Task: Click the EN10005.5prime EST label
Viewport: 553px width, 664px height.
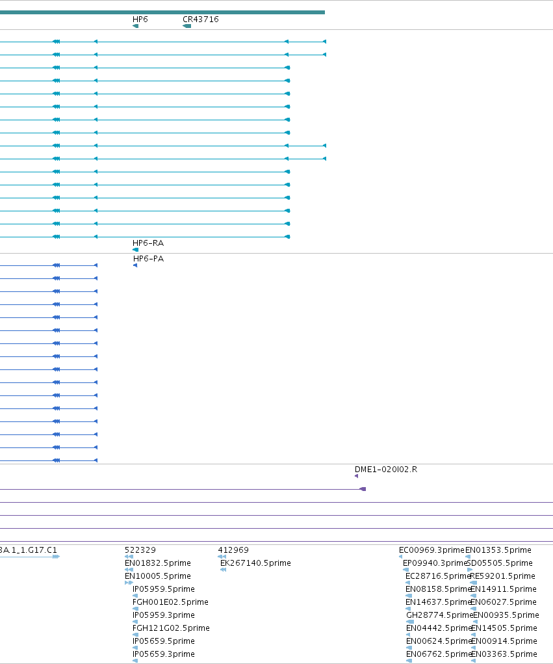Action: (158, 576)
